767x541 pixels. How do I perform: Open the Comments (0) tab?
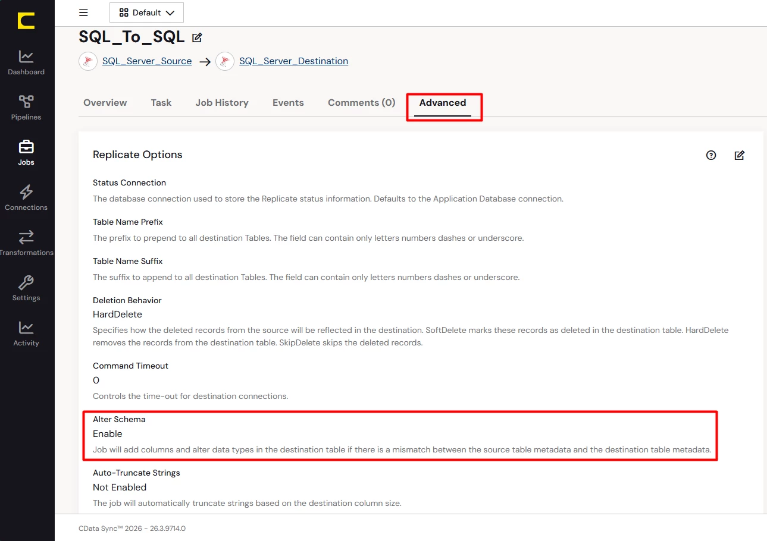[x=362, y=103]
